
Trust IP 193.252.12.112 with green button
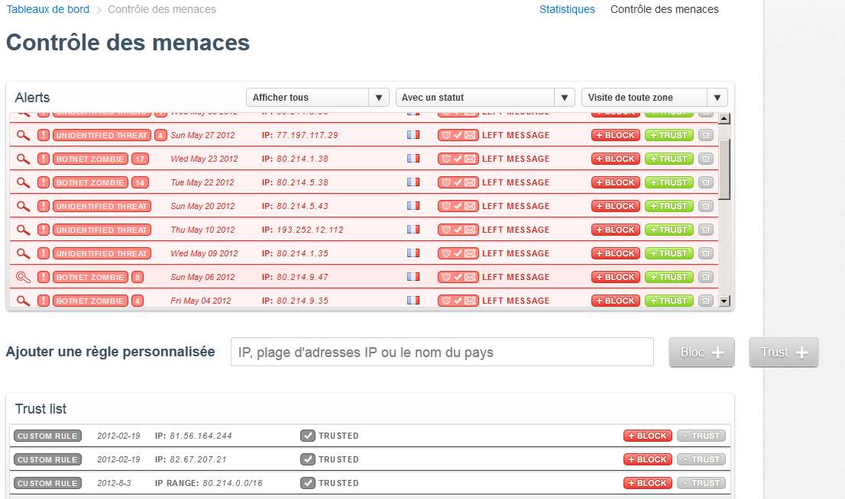click(x=669, y=230)
